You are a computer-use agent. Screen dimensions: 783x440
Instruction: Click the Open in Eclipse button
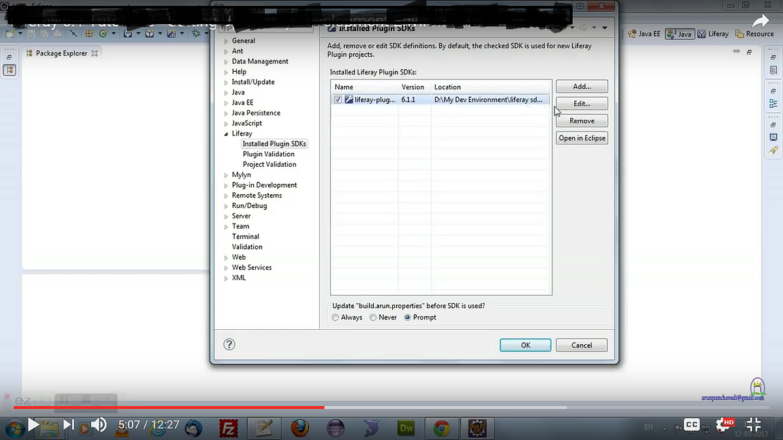(581, 138)
